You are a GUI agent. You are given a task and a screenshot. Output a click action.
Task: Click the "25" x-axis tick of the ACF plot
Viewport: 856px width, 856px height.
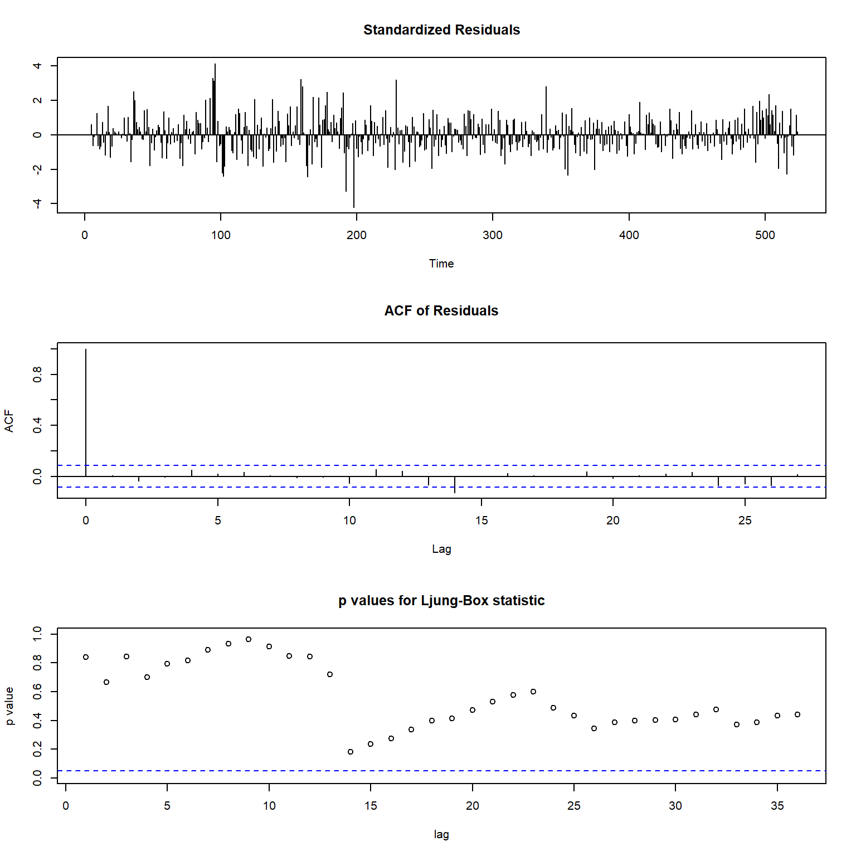745,521
